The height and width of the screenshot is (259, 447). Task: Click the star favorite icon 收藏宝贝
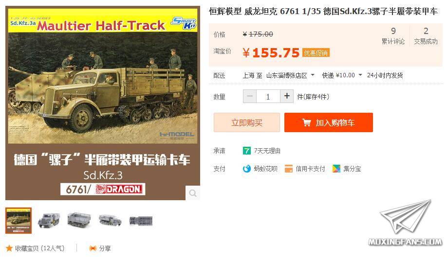9,248
